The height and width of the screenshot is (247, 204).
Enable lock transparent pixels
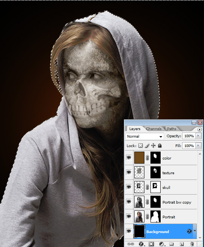(140, 146)
